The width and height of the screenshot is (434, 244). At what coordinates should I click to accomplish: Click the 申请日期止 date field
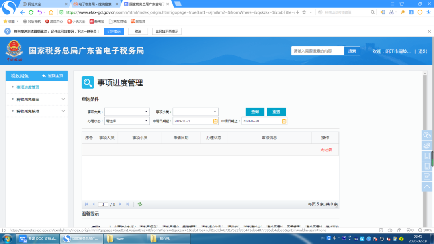click(x=264, y=121)
